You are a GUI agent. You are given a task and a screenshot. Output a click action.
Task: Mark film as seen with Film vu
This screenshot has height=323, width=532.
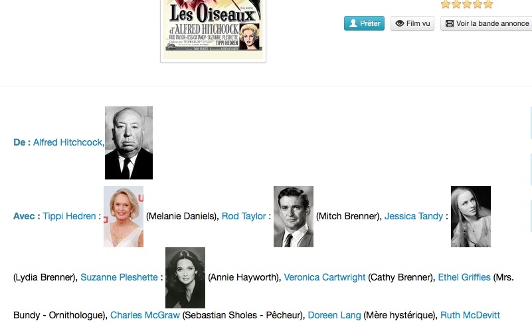(412, 23)
